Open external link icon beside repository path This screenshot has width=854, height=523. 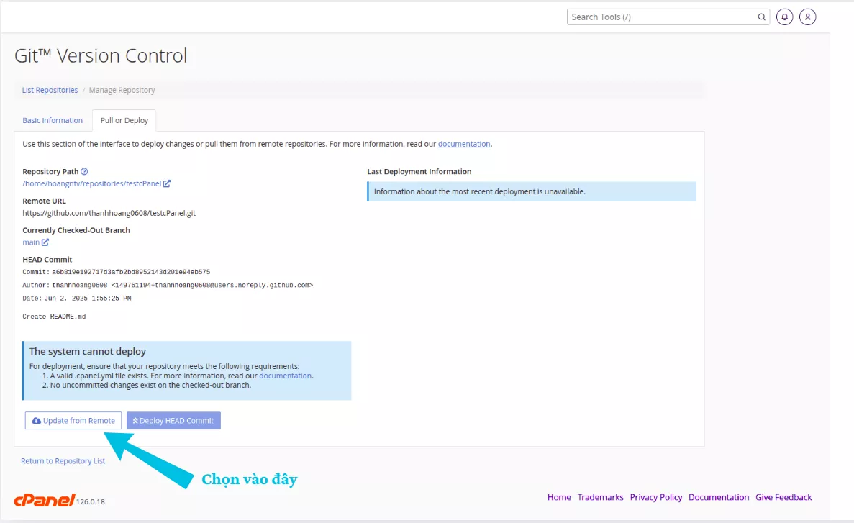[167, 183]
